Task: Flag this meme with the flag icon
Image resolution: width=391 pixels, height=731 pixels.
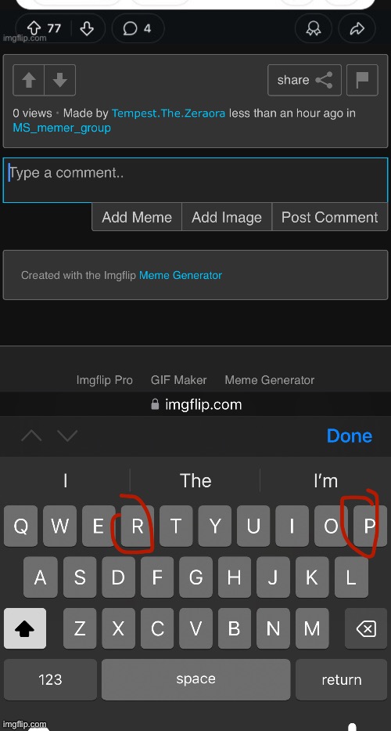Action: (x=363, y=80)
